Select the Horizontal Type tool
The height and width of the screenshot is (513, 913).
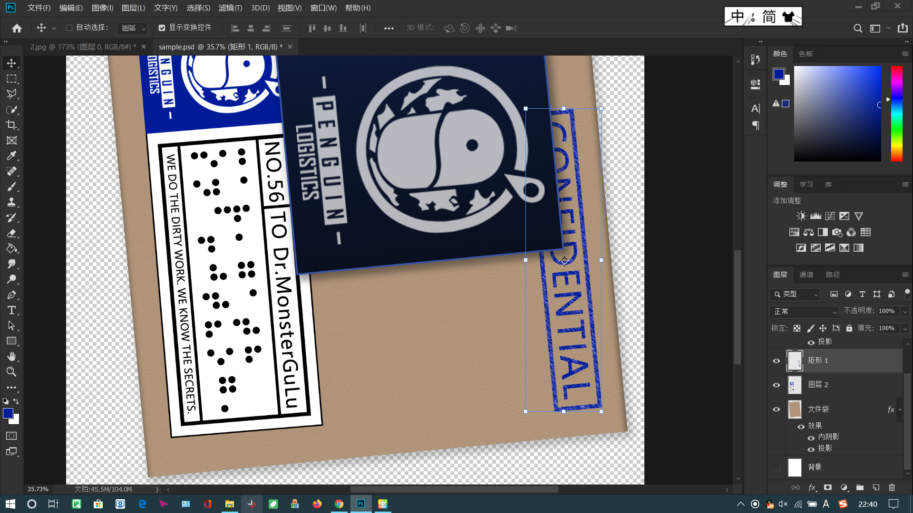[11, 310]
